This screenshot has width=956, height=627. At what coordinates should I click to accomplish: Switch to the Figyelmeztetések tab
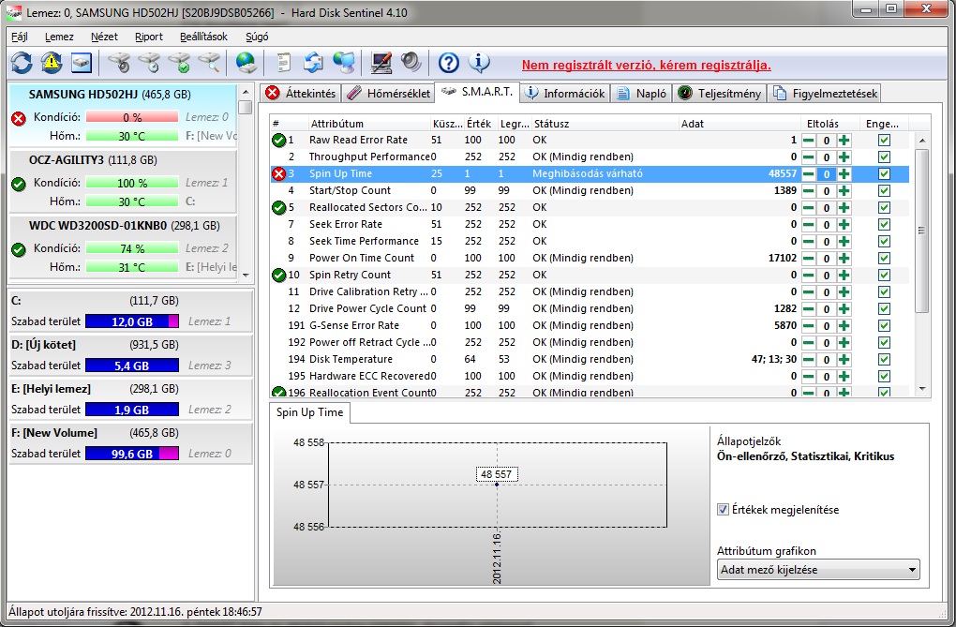coord(825,94)
